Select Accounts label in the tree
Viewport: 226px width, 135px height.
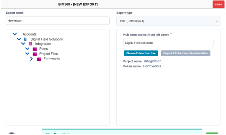[29, 34]
